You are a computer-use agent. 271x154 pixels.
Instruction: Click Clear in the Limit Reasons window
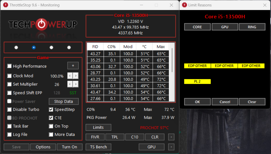[x=252, y=102]
